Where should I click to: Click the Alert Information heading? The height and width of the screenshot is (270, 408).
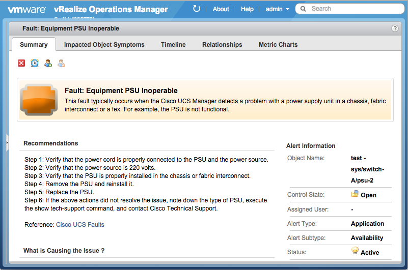[x=311, y=146]
